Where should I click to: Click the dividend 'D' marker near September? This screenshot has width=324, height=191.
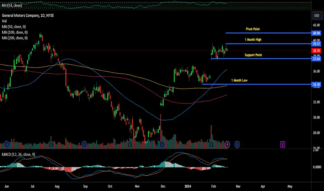(x=84, y=144)
